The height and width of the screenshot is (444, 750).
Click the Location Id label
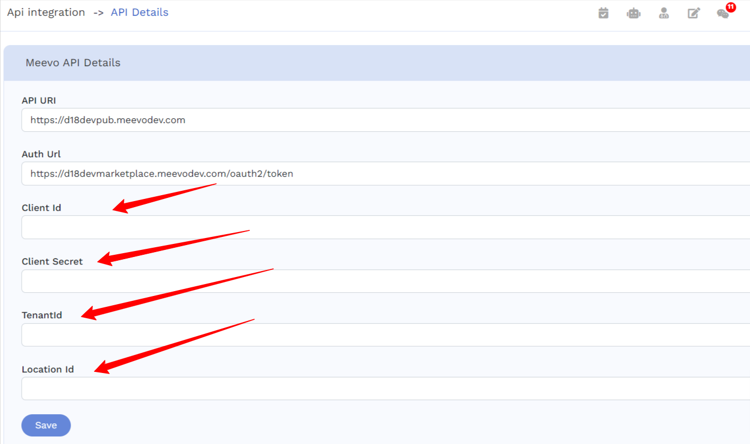(48, 369)
